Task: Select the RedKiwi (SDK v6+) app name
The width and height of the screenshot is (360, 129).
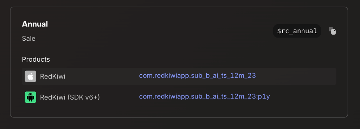Action: pyautogui.click(x=70, y=97)
